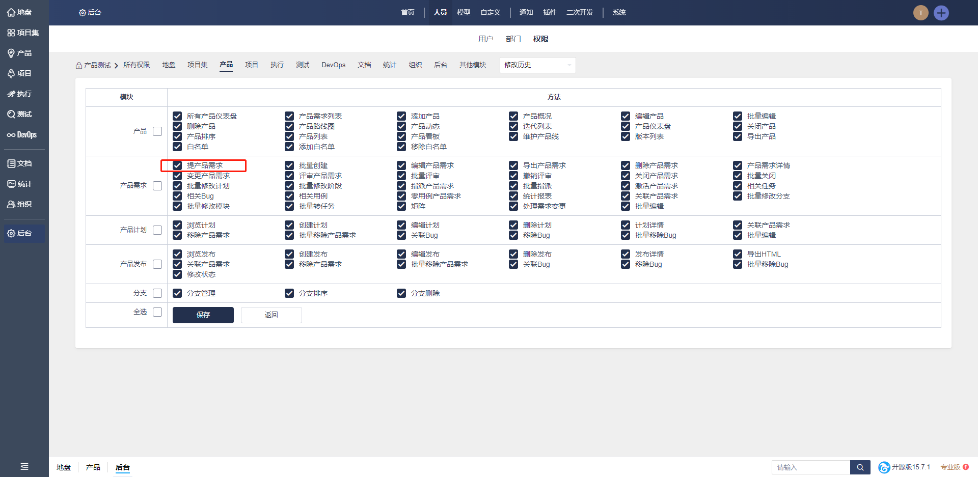Collapse the sidebar with the bottom menu icon

point(24,466)
